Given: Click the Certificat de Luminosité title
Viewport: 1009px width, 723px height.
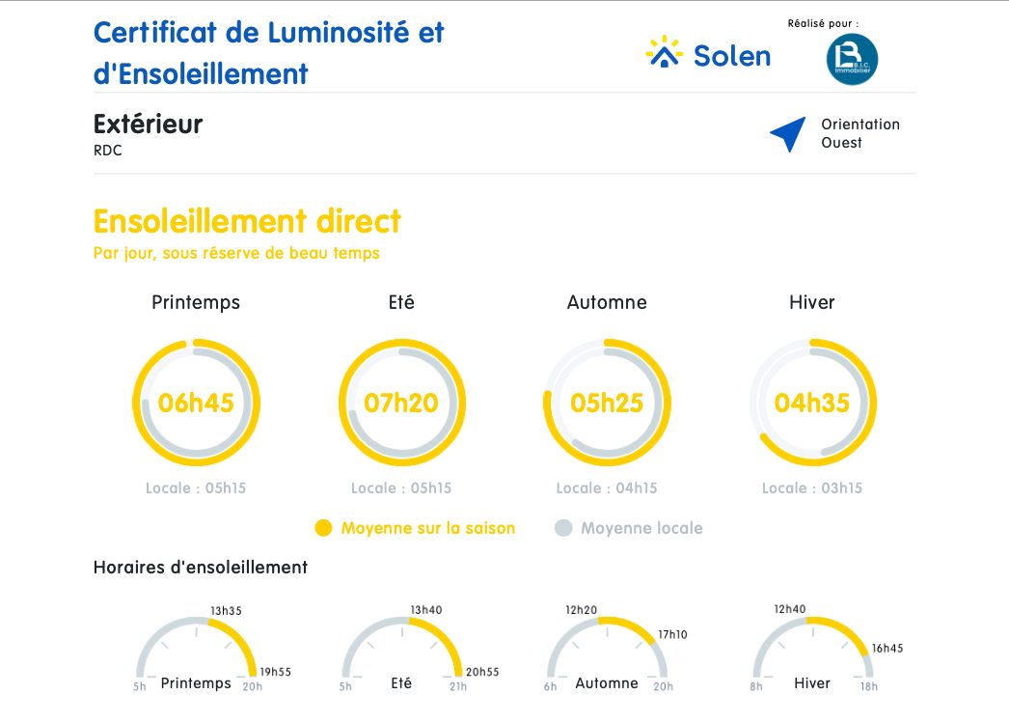Looking at the screenshot, I should coord(268,52).
